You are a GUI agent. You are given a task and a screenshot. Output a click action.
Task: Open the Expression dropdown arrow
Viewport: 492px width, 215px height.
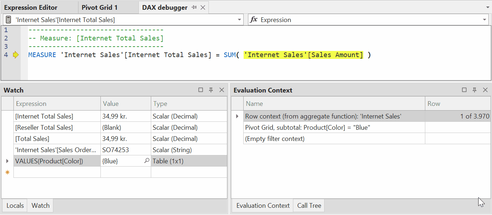coord(485,20)
